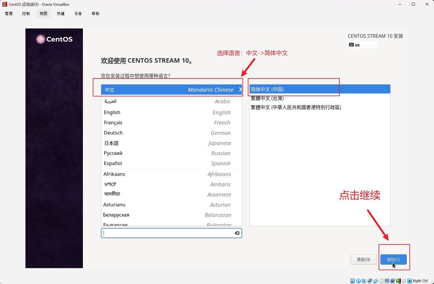The image size is (434, 284).
Task: Open the 视图 menu
Action: (x=43, y=13)
